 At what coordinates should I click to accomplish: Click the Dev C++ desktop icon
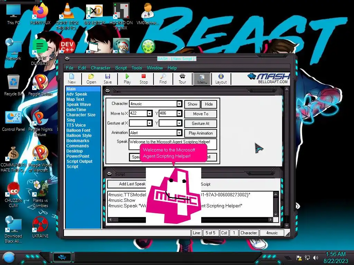[x=67, y=46]
